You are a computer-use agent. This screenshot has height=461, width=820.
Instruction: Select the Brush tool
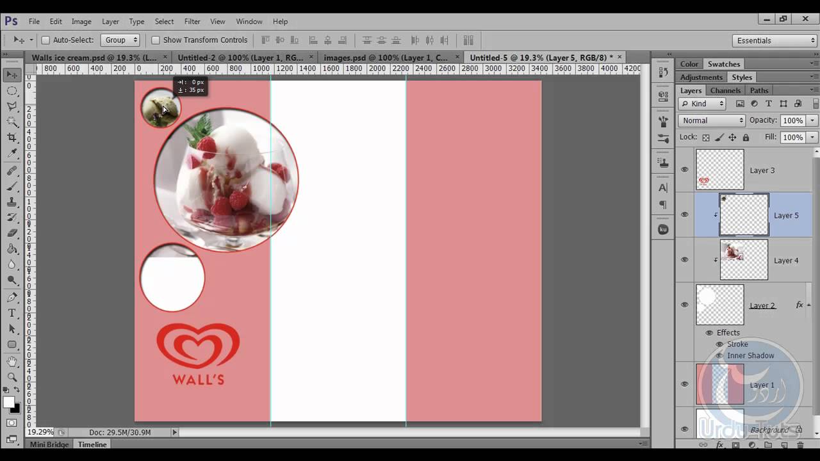tap(12, 186)
